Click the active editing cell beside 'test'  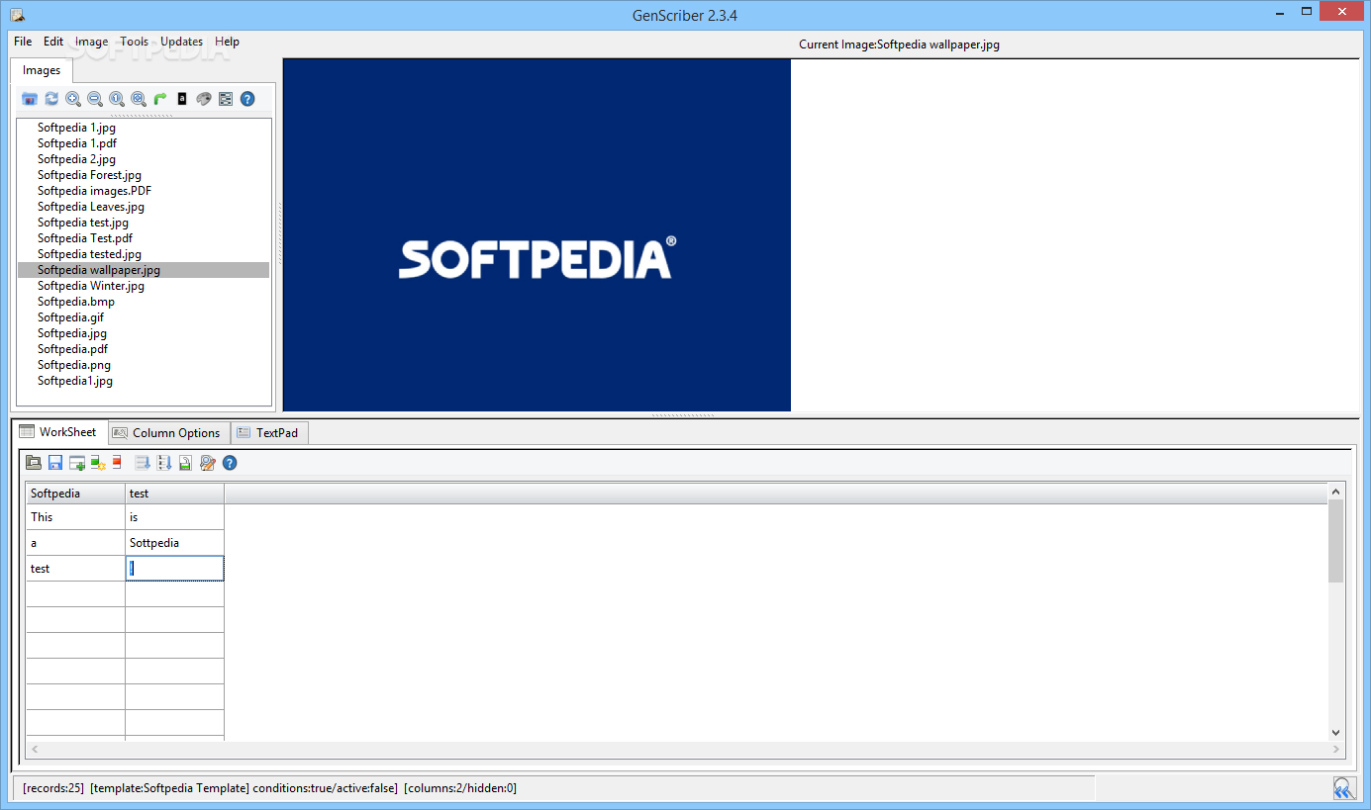pos(175,569)
